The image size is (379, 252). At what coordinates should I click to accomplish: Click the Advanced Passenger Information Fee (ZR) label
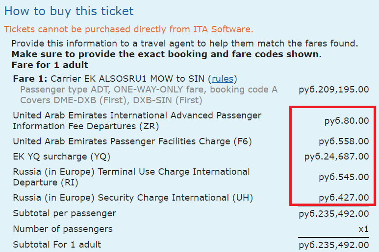137,121
